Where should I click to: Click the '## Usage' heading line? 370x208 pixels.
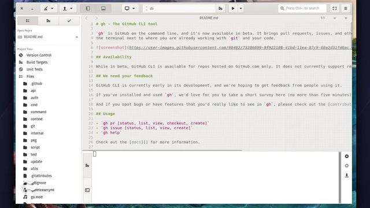pyautogui.click(x=105, y=114)
